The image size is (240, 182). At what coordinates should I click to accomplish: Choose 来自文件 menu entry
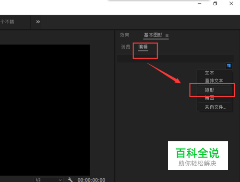tap(215, 107)
